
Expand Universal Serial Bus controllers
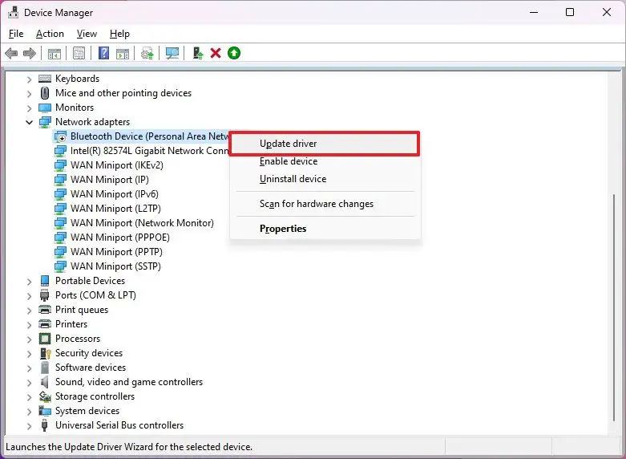(x=29, y=426)
